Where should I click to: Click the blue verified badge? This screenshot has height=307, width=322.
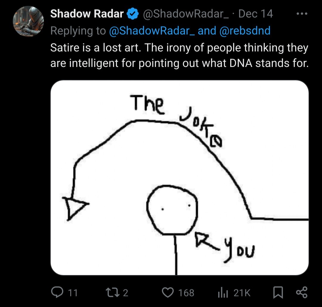pyautogui.click(x=132, y=14)
